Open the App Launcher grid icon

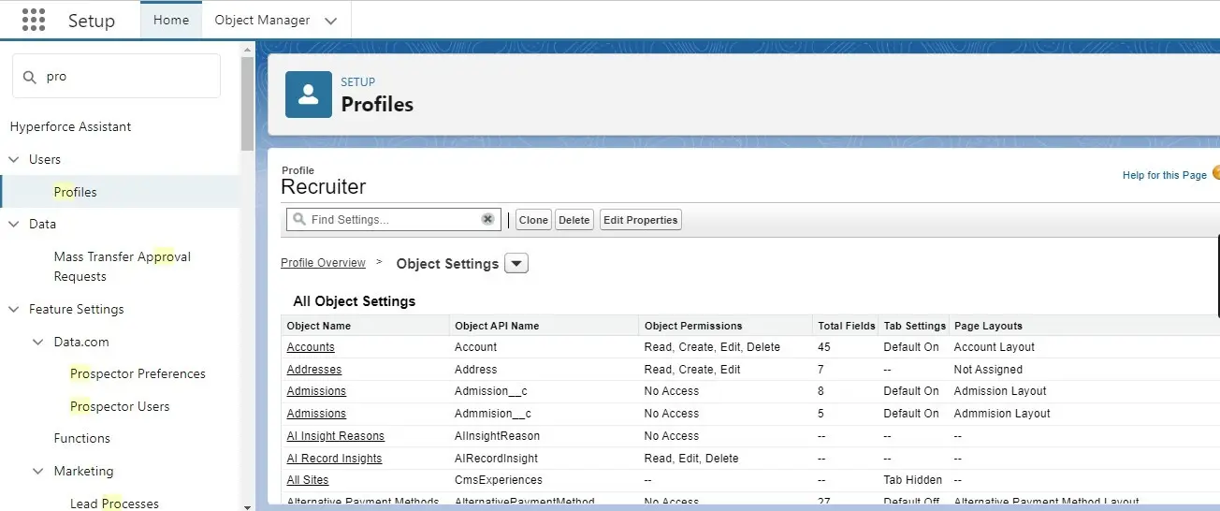tap(34, 20)
